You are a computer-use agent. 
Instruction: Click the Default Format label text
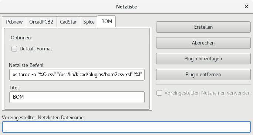click(x=36, y=49)
